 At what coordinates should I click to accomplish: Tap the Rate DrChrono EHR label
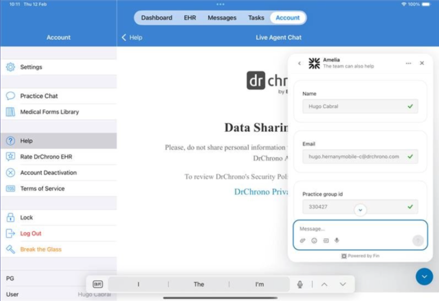46,157
